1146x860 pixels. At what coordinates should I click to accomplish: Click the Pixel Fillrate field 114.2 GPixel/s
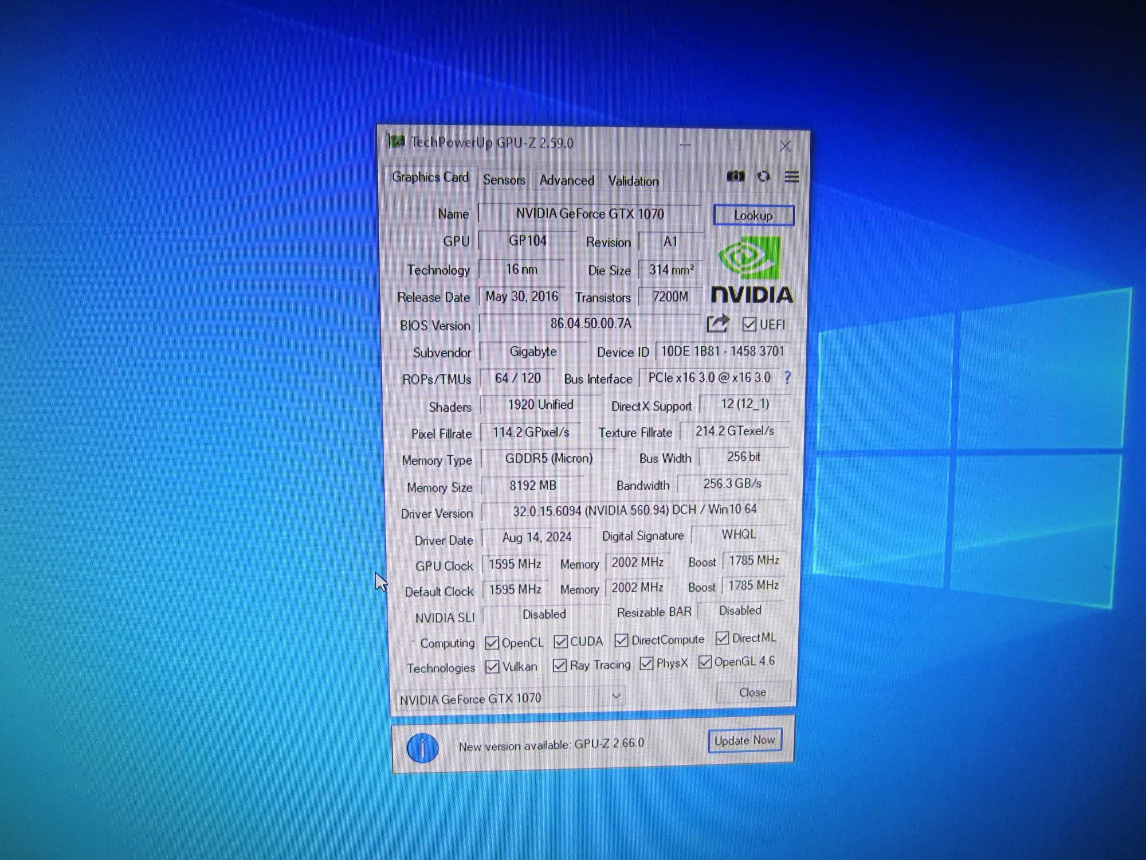[x=531, y=432]
